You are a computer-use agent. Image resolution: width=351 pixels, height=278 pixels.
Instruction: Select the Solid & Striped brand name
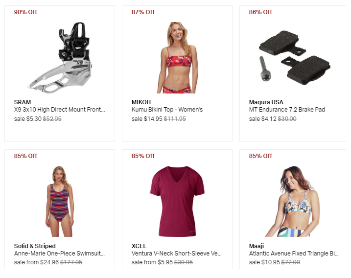pos(35,246)
